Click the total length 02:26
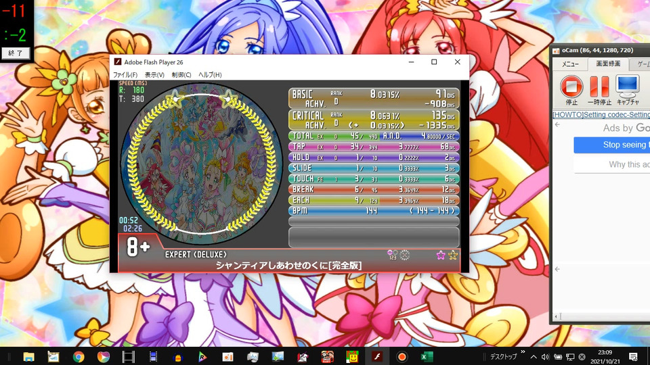Screen dimensions: 650x365 (132, 228)
